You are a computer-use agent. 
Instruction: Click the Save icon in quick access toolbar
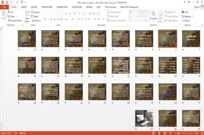tap(7, 2)
